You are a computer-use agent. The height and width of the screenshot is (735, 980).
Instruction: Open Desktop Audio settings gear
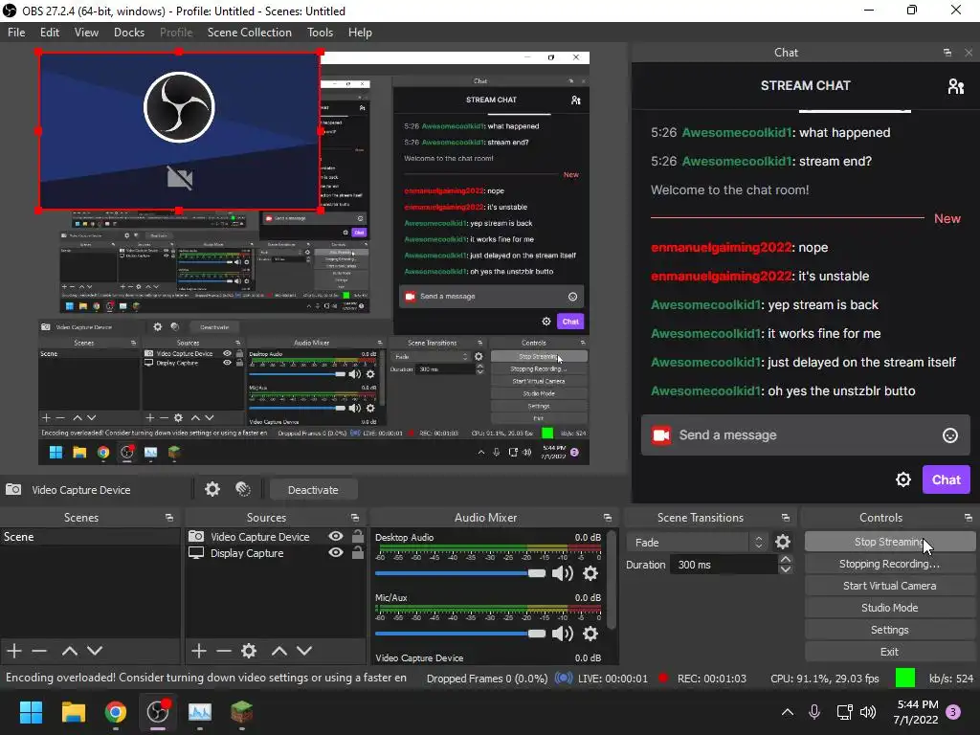click(x=590, y=572)
